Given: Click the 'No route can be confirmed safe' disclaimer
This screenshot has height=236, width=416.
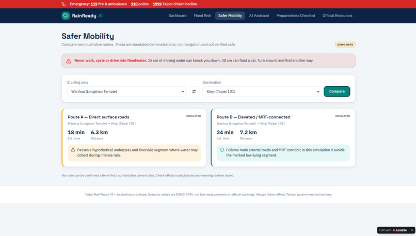Looking at the screenshot, I should click(x=148, y=176).
